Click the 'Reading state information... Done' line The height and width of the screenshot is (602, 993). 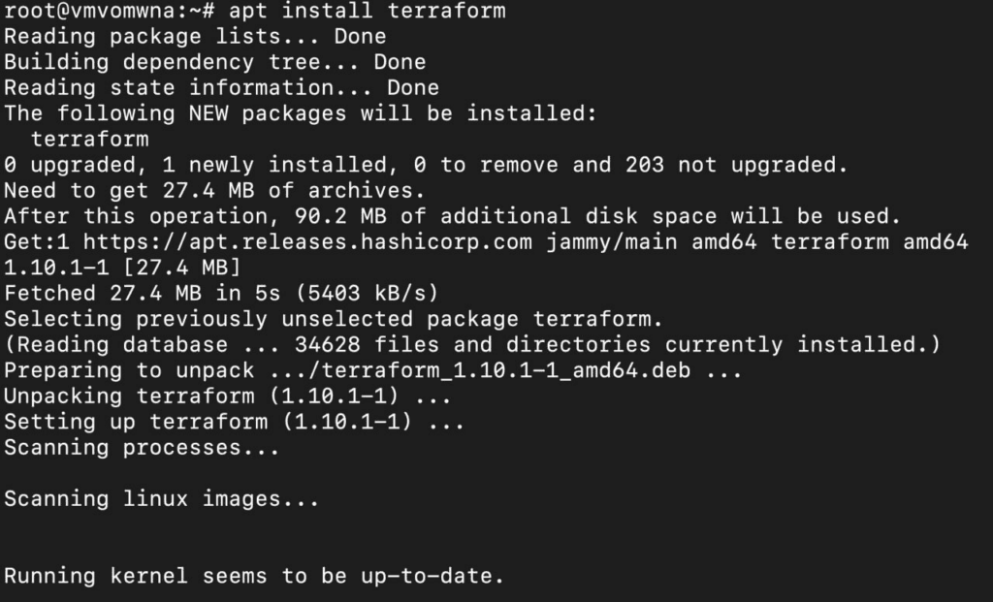221,88
